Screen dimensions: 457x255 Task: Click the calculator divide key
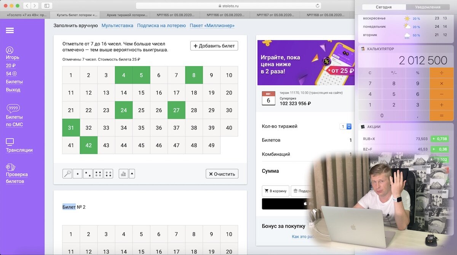click(x=442, y=73)
